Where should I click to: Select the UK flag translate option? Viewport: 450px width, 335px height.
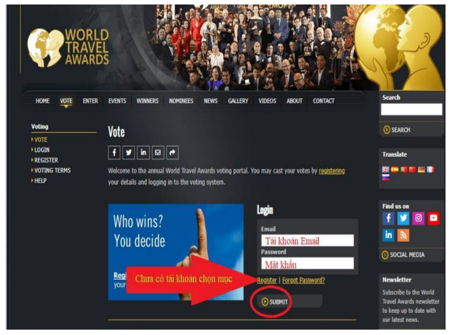[x=386, y=170]
